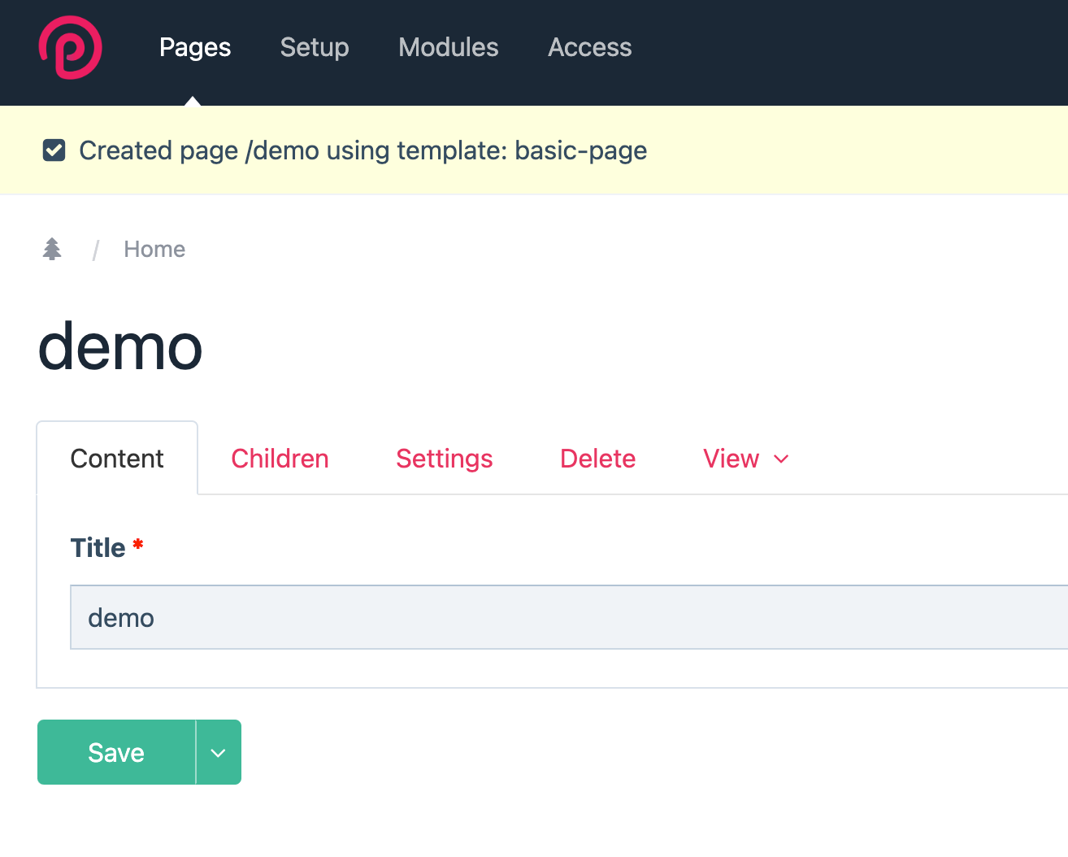Open the Access menu
Screen dimensions: 1068x857
(x=589, y=48)
